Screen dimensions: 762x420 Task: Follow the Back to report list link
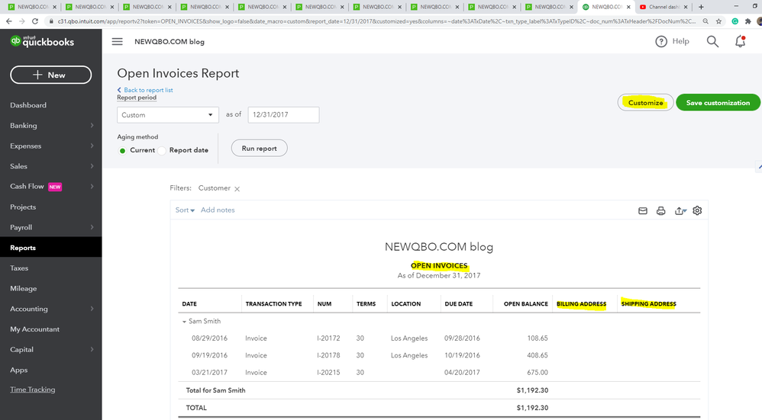point(148,90)
